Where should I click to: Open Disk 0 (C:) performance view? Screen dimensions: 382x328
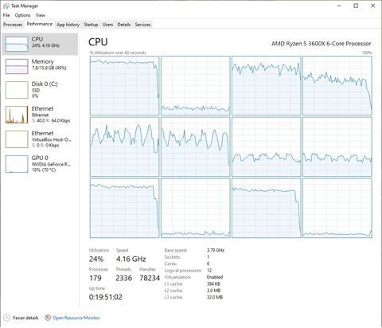coord(40,90)
